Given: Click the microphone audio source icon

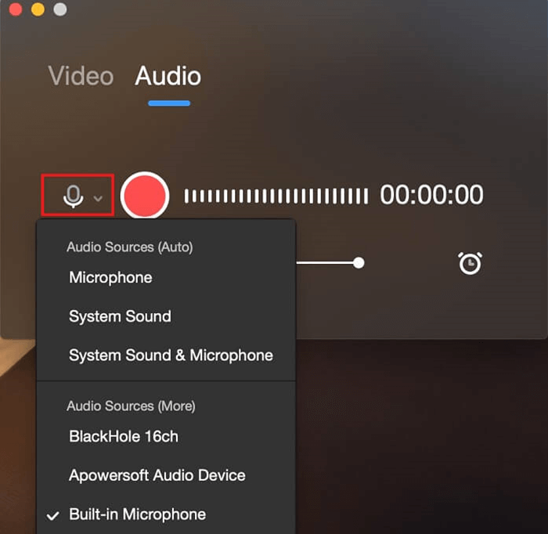Looking at the screenshot, I should pyautogui.click(x=73, y=196).
